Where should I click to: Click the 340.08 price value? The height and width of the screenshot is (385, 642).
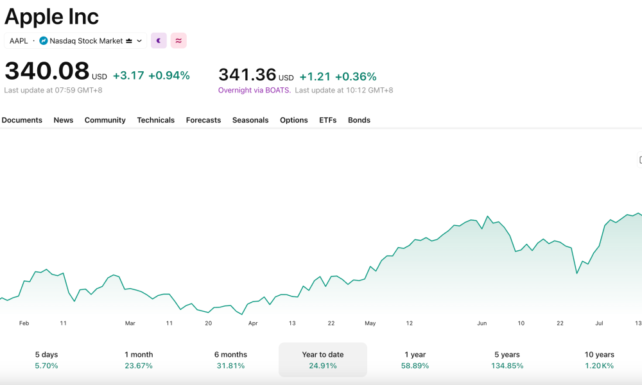click(x=47, y=71)
